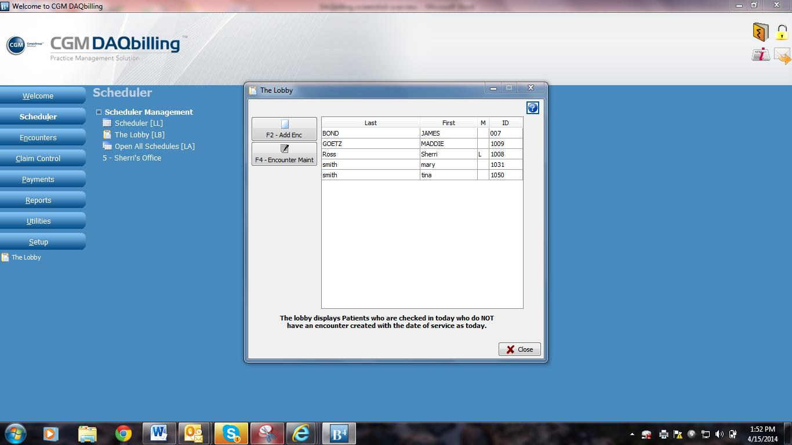Click F4 - Encounter Maint button
The width and height of the screenshot is (792, 445).
pos(284,153)
